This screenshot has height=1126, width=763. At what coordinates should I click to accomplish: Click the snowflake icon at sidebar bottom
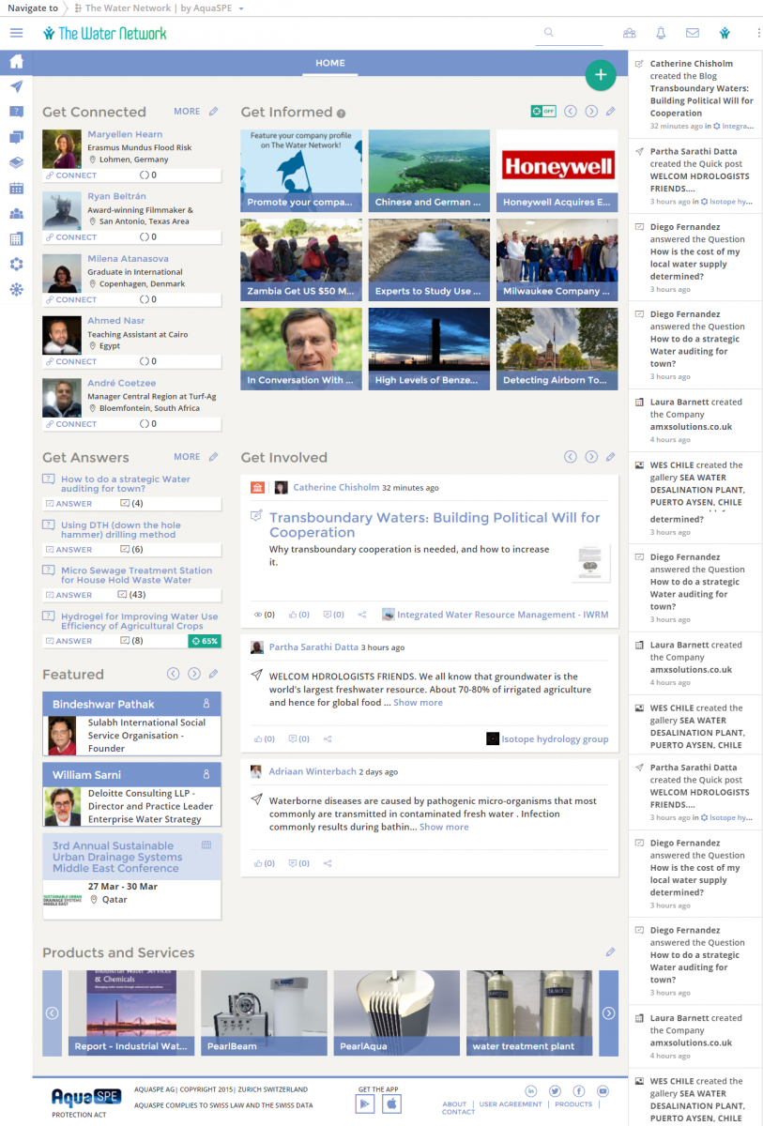(16, 290)
